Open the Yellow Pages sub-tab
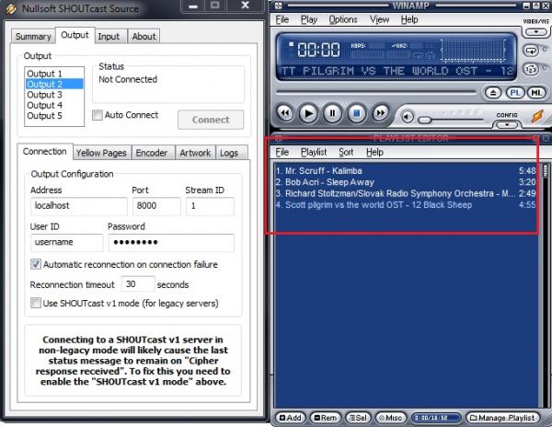 pyautogui.click(x=101, y=153)
